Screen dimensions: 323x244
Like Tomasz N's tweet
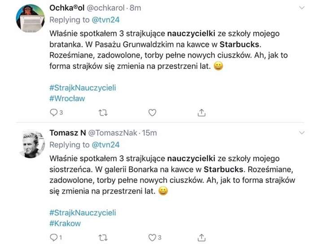(152, 237)
